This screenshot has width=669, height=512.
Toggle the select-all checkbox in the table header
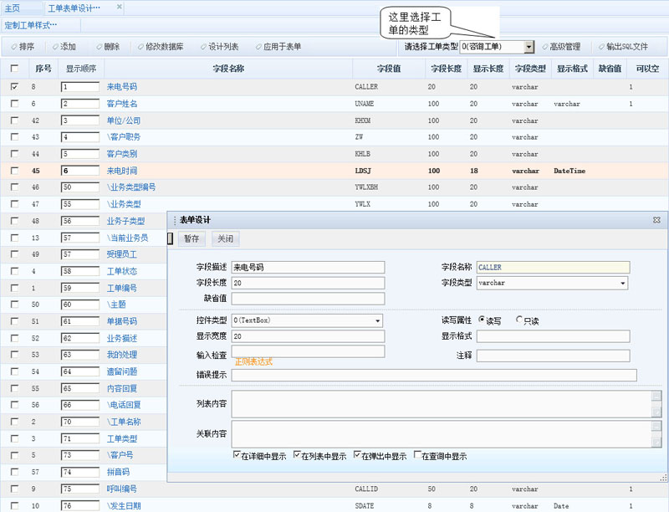[x=14, y=69]
